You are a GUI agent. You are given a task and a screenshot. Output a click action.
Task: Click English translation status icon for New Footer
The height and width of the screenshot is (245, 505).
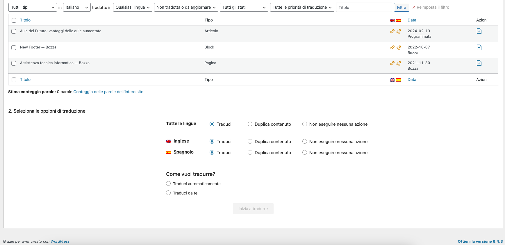(x=392, y=48)
